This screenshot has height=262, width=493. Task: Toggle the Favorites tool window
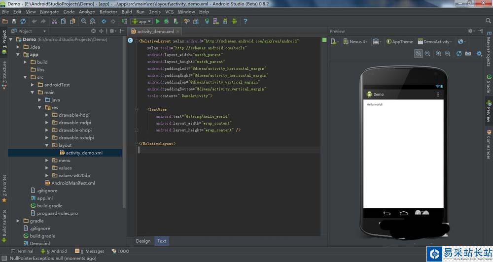coord(4,189)
